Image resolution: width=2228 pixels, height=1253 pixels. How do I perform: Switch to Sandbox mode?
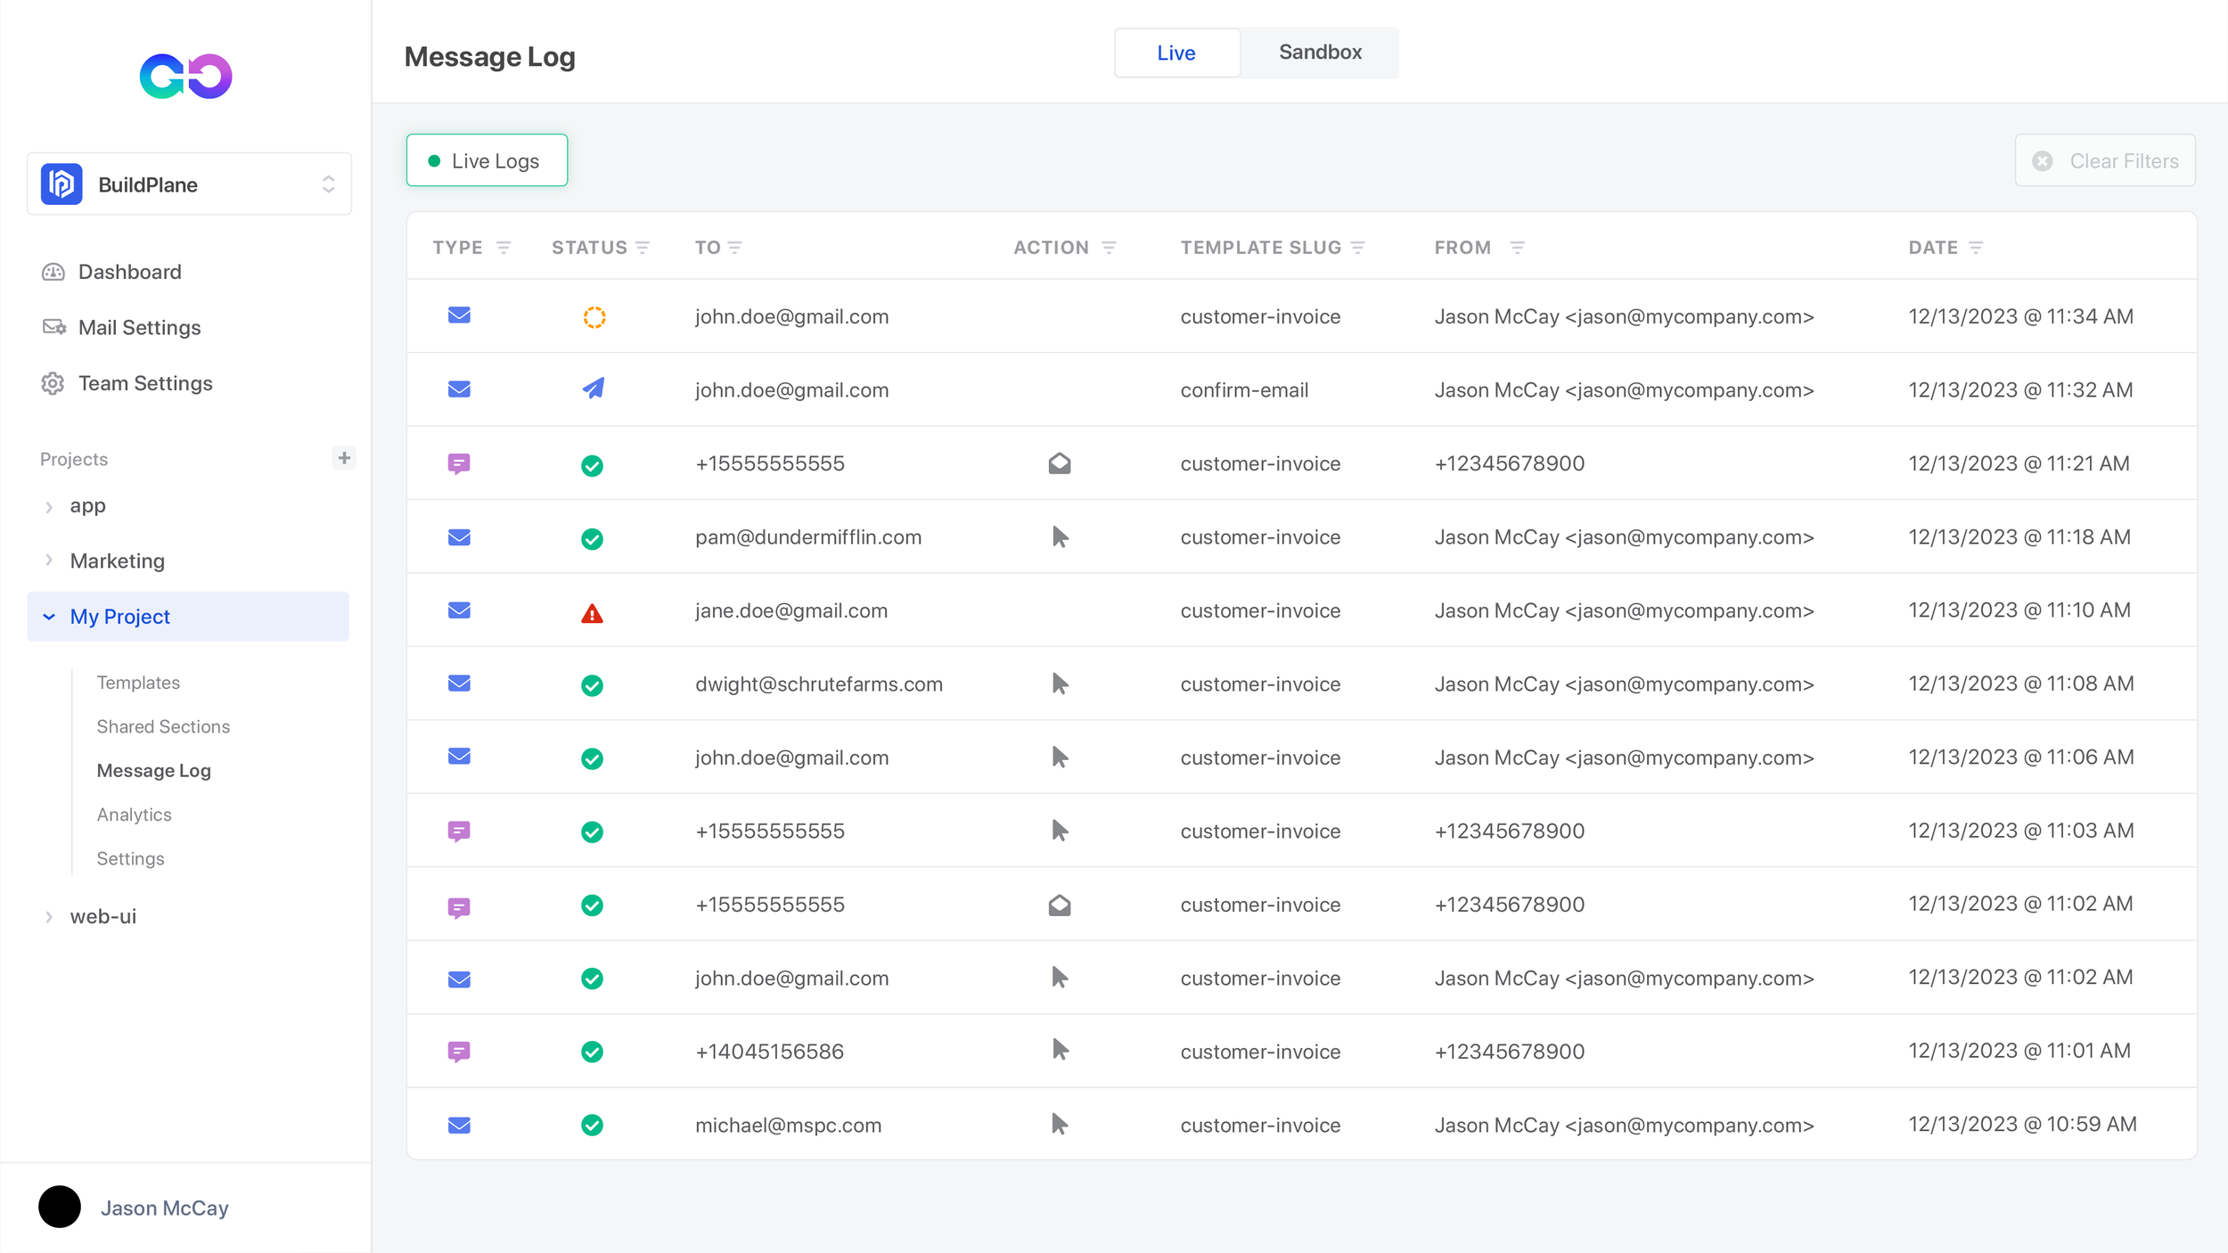[x=1320, y=53]
